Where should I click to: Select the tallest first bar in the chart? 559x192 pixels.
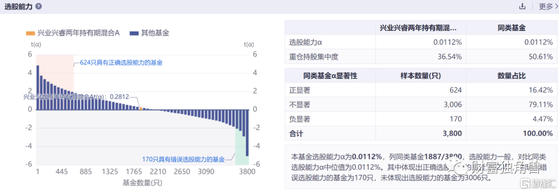point(38,87)
